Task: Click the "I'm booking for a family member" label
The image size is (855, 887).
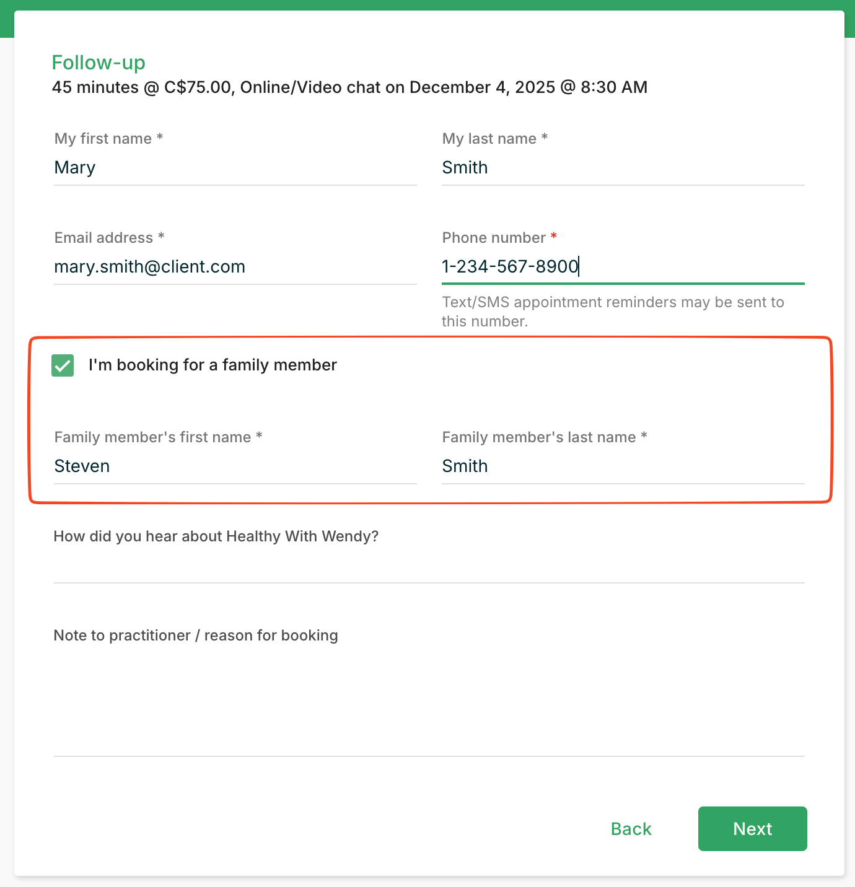Action: (213, 365)
